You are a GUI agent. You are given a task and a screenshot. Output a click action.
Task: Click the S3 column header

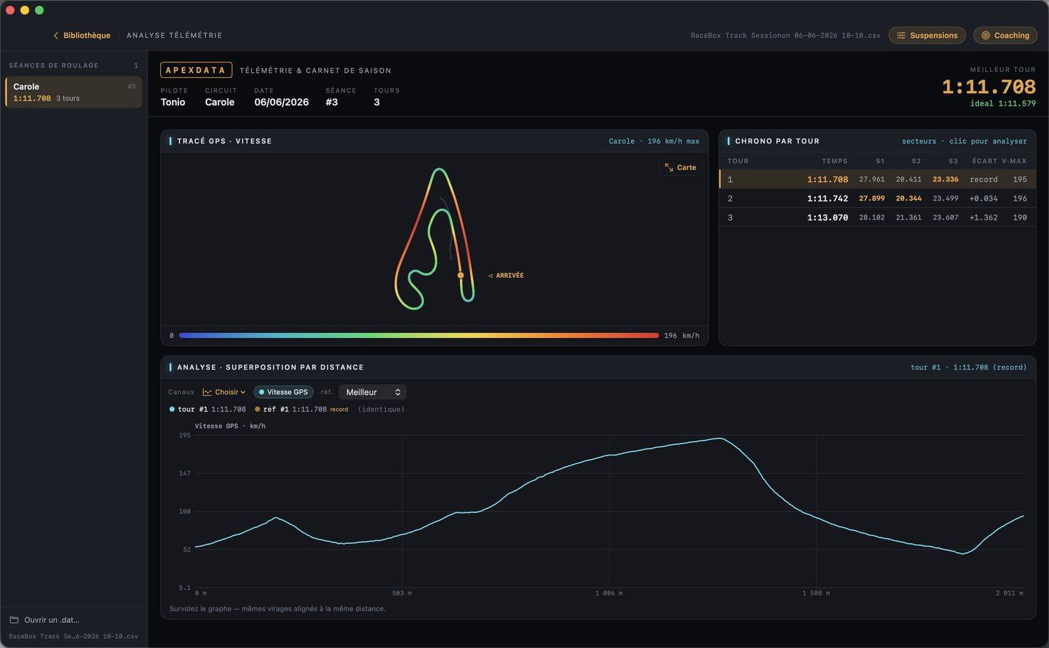click(x=953, y=162)
